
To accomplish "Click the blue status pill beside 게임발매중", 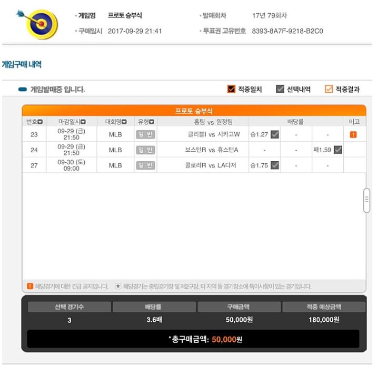I will coord(23,90).
